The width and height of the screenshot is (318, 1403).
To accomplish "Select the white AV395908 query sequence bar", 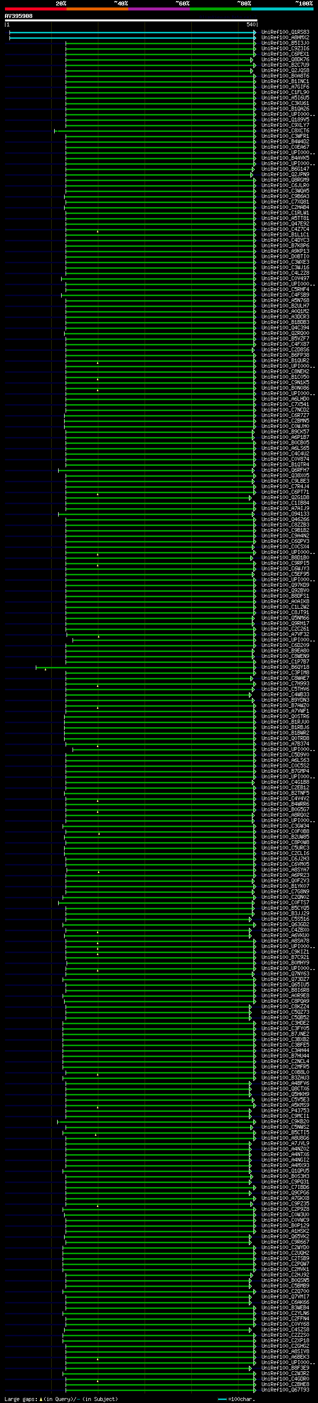I will (131, 20).
